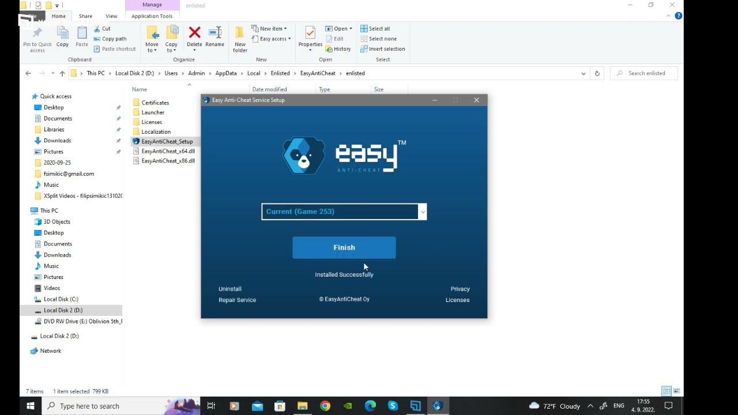The width and height of the screenshot is (738, 415).
Task: Click Select all in ribbon
Action: [x=375, y=28]
